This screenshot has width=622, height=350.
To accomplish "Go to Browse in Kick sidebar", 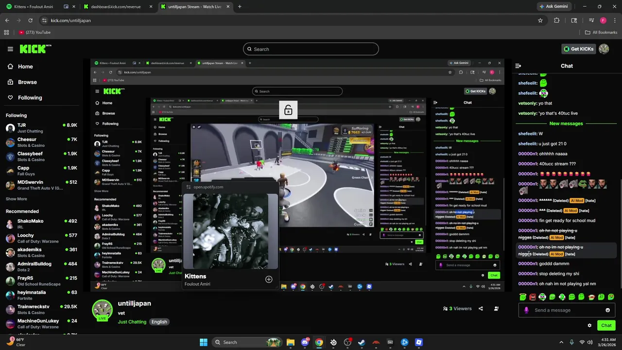I will 22,82.
